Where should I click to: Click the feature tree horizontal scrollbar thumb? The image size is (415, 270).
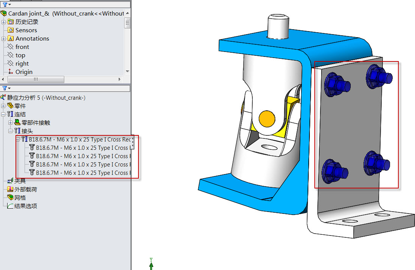tap(36, 80)
